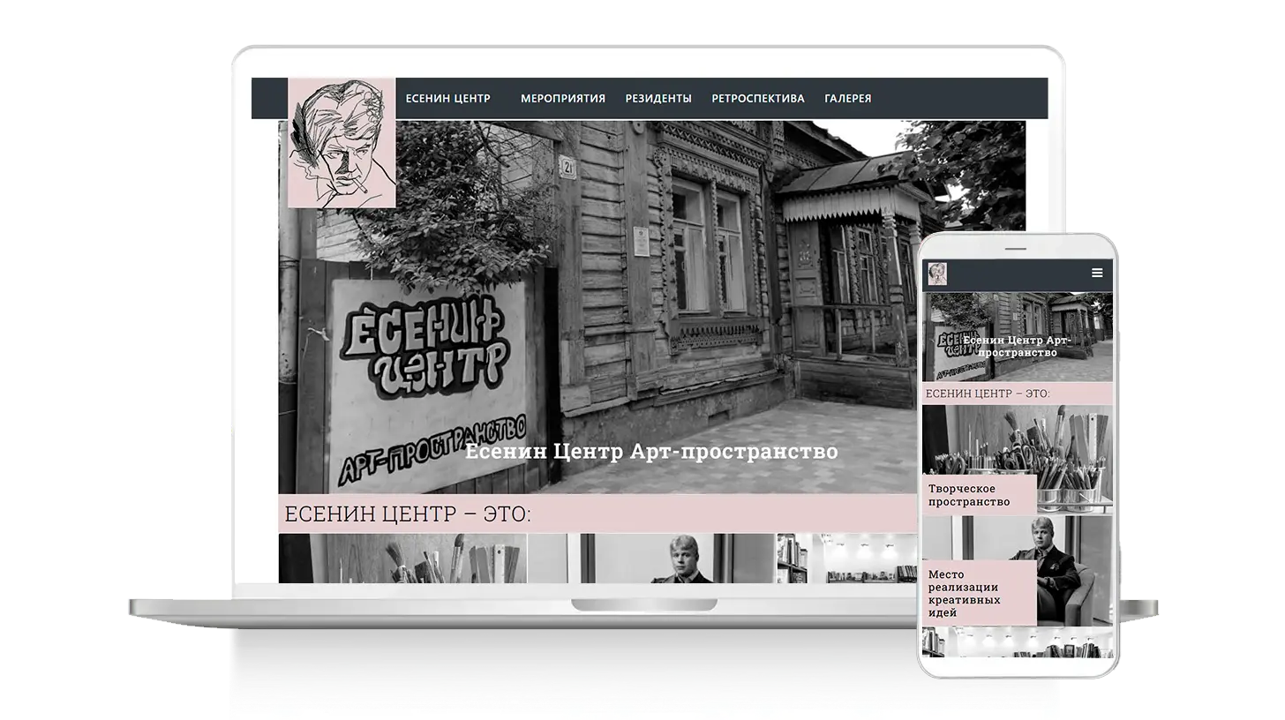Open the ЕСЕНИН ЦЕНТР menu item
The width and height of the screenshot is (1285, 720).
click(447, 99)
